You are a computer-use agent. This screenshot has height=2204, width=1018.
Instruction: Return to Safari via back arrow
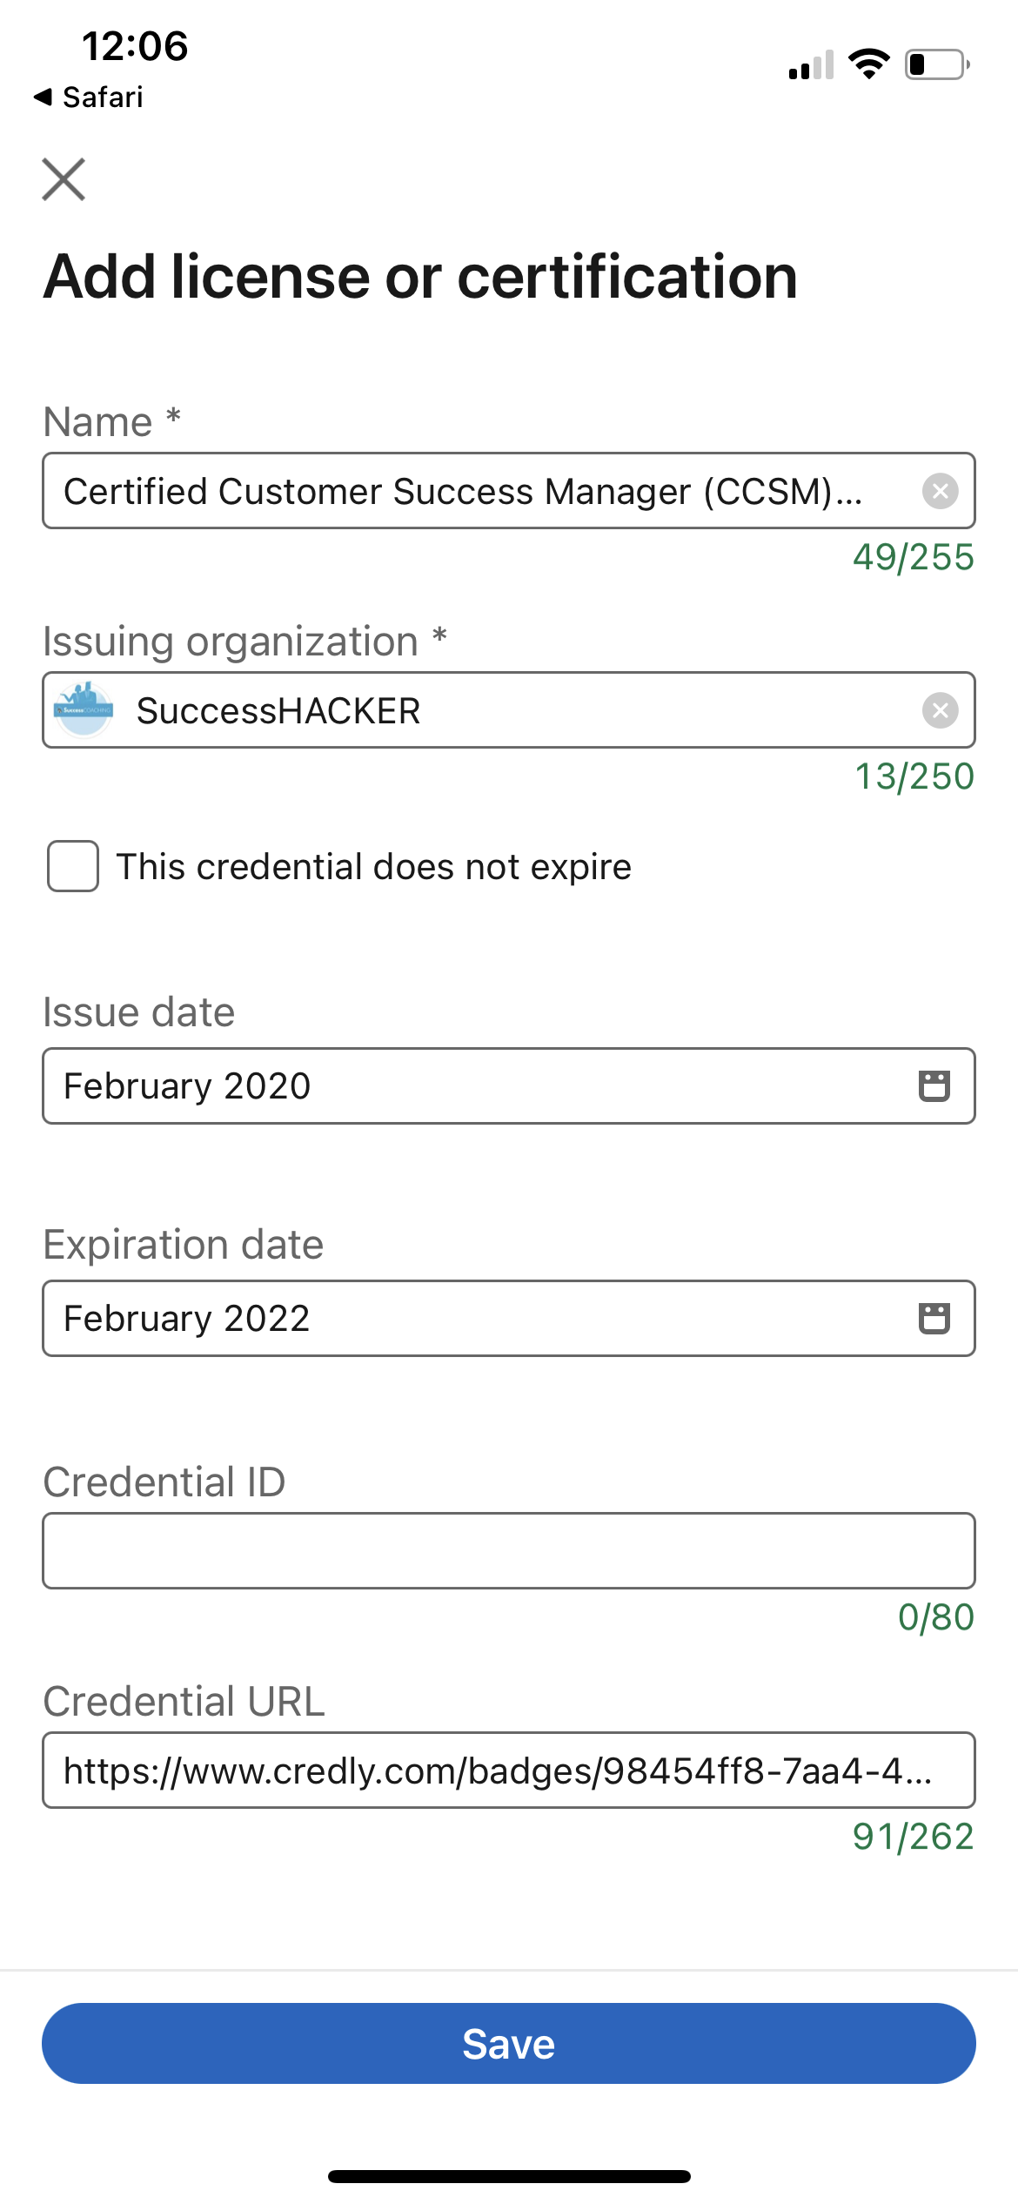point(43,97)
